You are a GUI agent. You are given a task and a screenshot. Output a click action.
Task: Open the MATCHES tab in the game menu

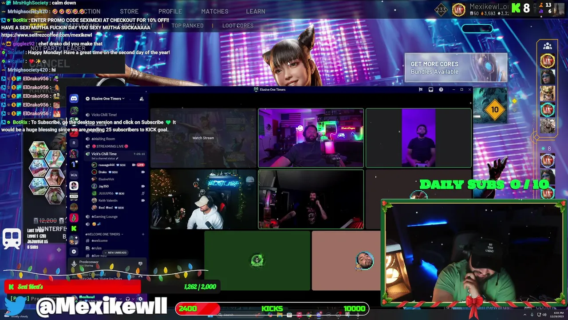point(215,11)
